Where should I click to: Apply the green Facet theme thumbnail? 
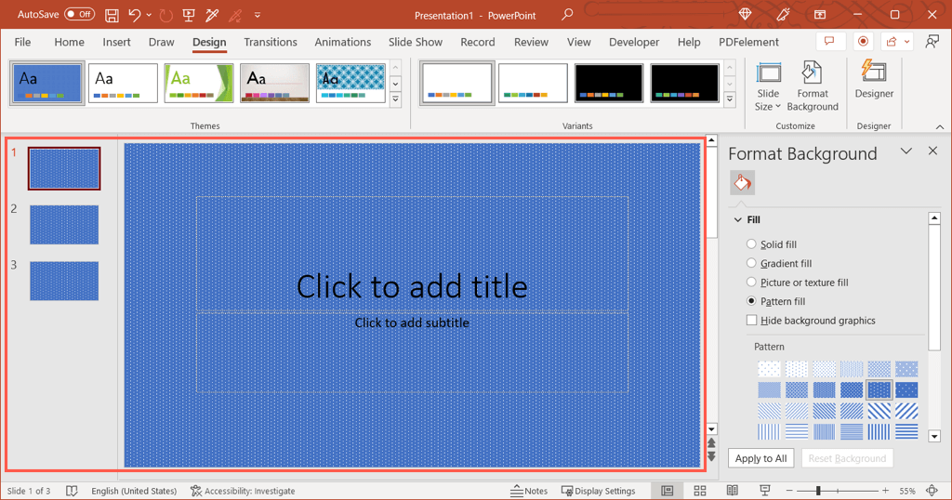(199, 83)
